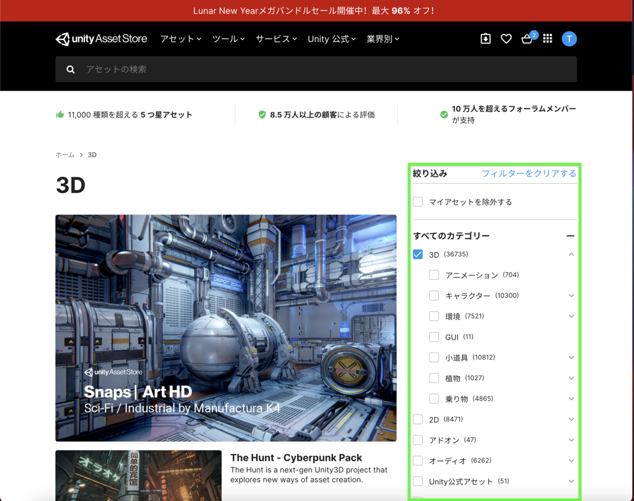
Task: Check the キャラクター checkbox
Action: tap(434, 296)
